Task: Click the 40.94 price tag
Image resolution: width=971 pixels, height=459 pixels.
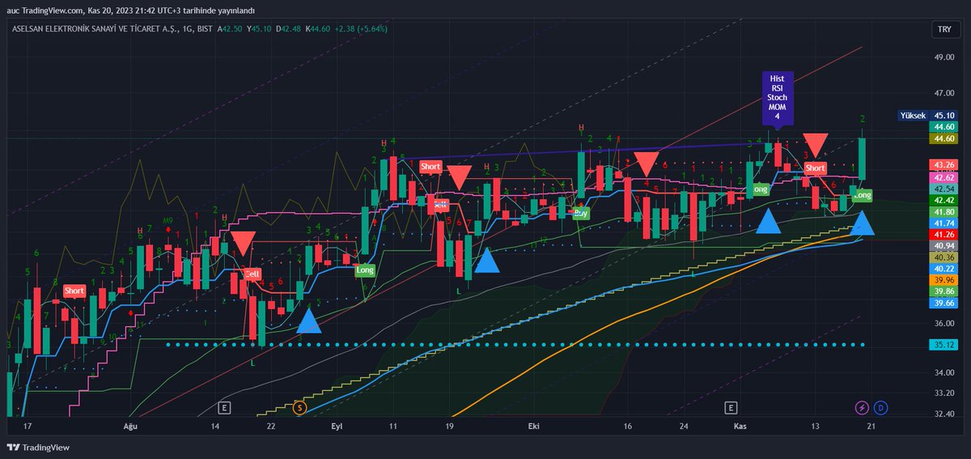Action: click(943, 245)
